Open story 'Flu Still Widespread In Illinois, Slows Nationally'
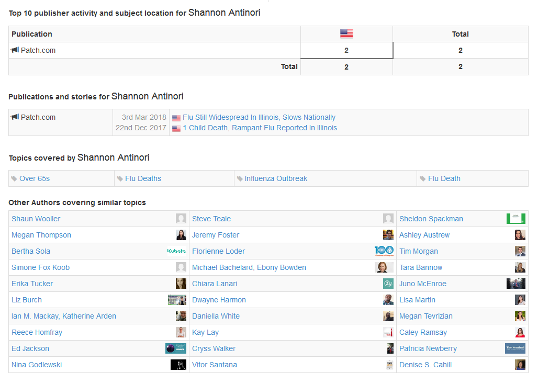 tap(259, 117)
